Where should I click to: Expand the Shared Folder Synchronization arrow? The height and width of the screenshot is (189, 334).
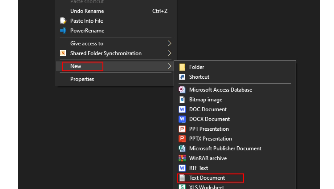[169, 53]
